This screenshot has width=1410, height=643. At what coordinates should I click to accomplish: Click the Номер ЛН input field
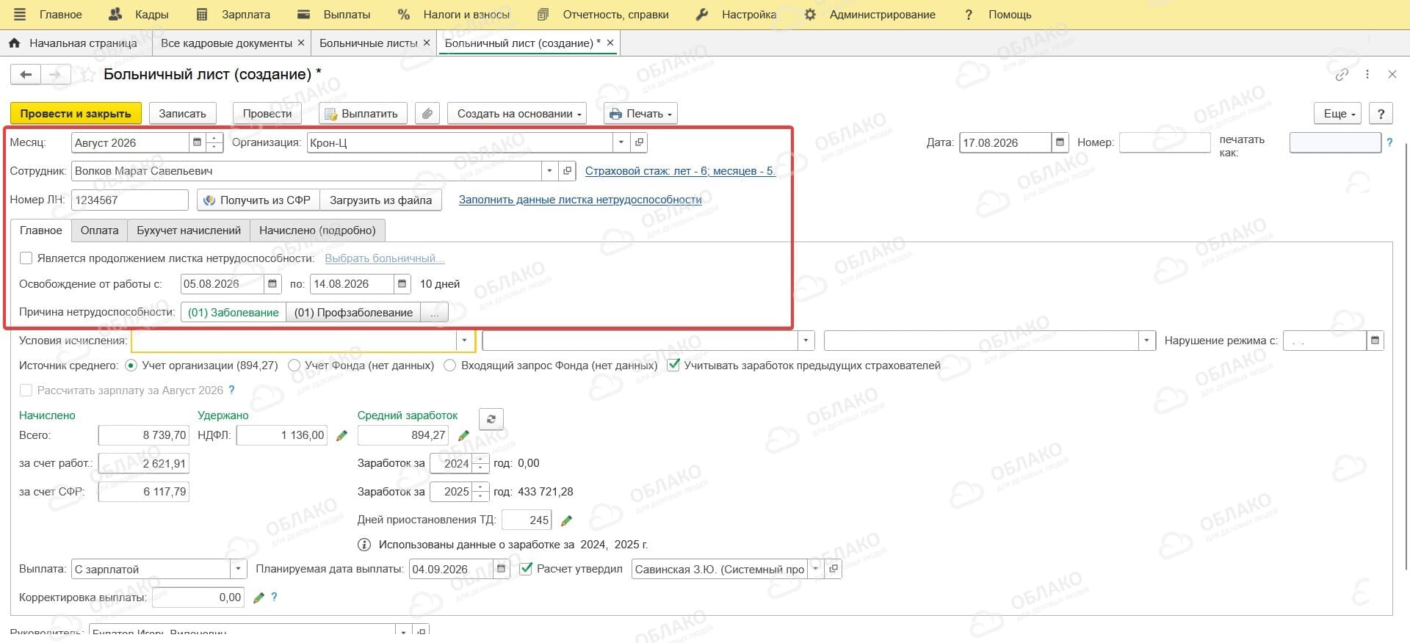tap(130, 200)
